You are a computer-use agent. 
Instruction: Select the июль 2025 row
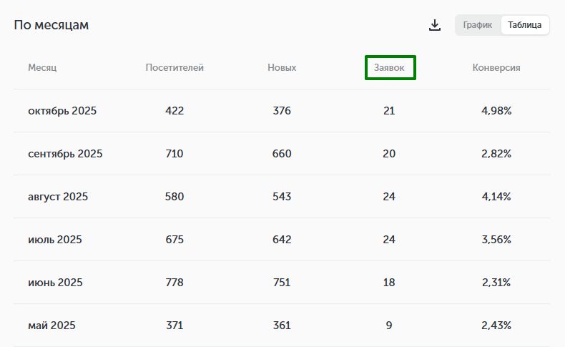(x=55, y=240)
